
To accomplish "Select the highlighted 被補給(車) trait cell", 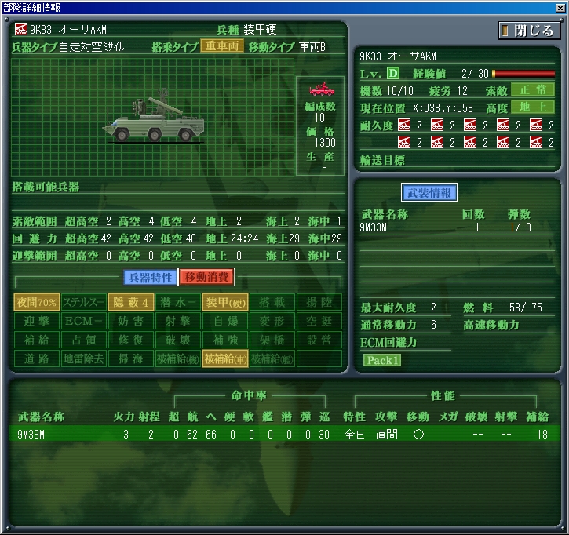I will (225, 358).
